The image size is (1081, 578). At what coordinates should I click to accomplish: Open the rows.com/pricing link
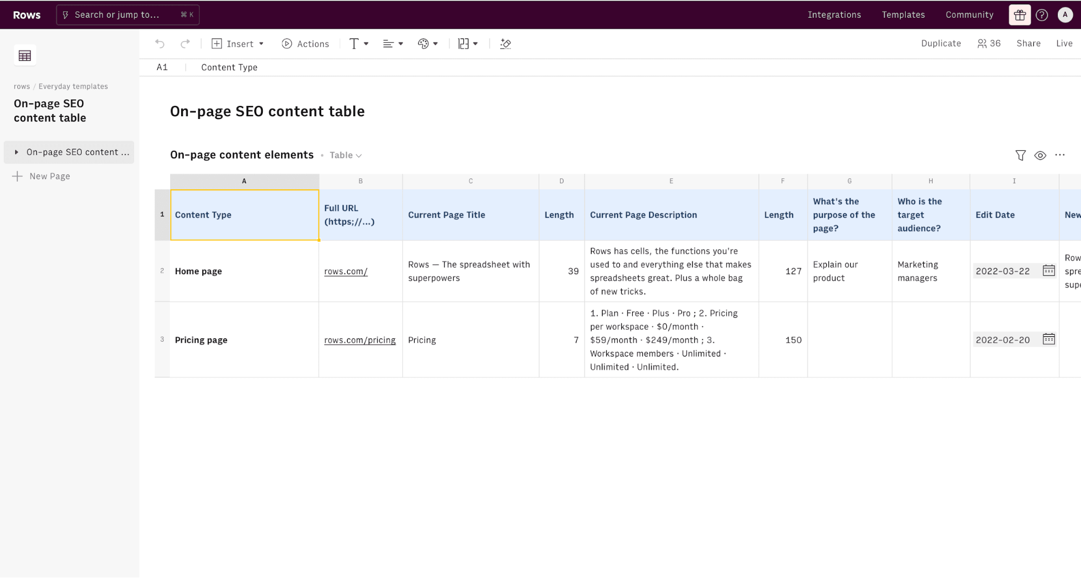coord(360,340)
